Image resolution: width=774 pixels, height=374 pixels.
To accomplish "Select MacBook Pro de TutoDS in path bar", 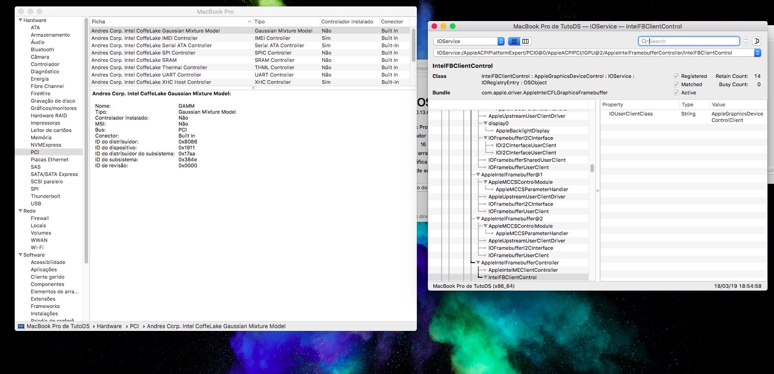I will coord(58,326).
